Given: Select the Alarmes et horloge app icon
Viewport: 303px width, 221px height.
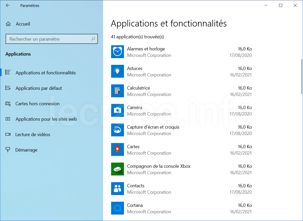Looking at the screenshot, I should (x=118, y=52).
